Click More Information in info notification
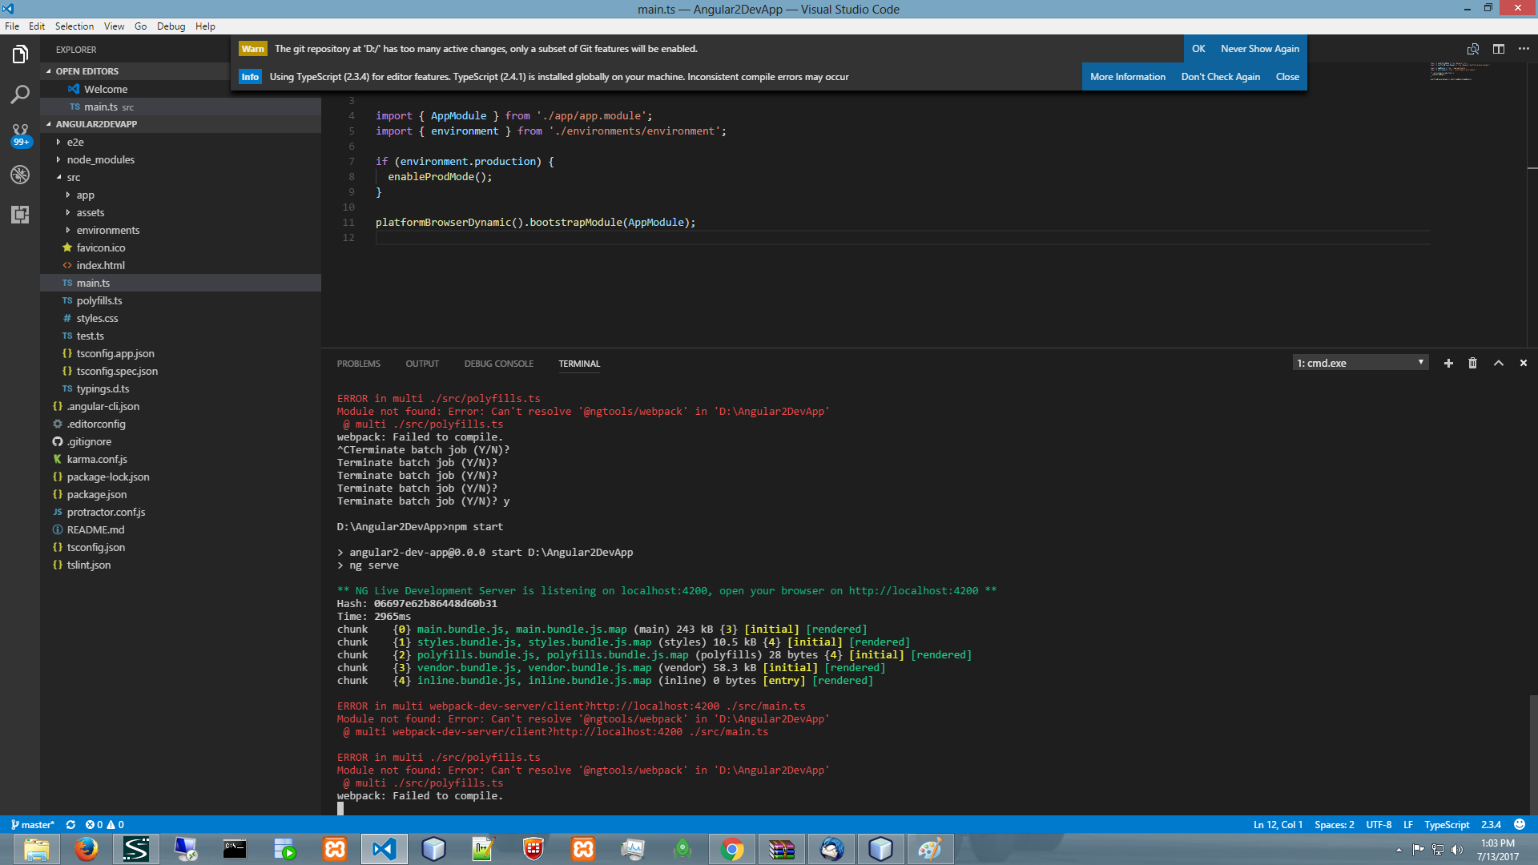This screenshot has width=1538, height=865. (x=1127, y=77)
